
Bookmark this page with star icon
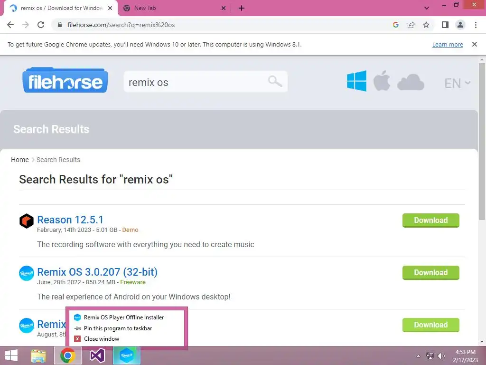tap(426, 25)
